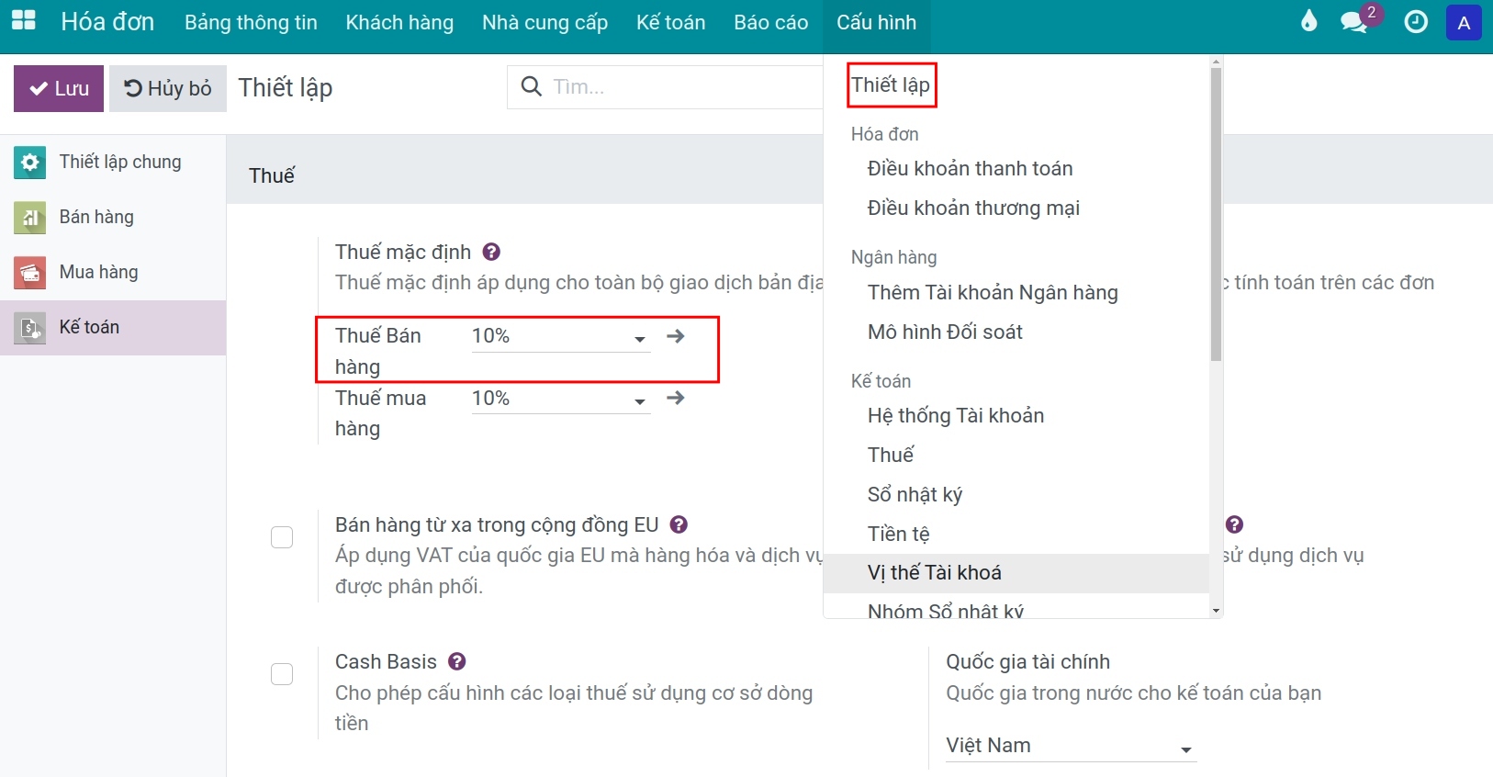Click the Quốc gia tài chính label
This screenshot has width=1493, height=777.
[1027, 661]
